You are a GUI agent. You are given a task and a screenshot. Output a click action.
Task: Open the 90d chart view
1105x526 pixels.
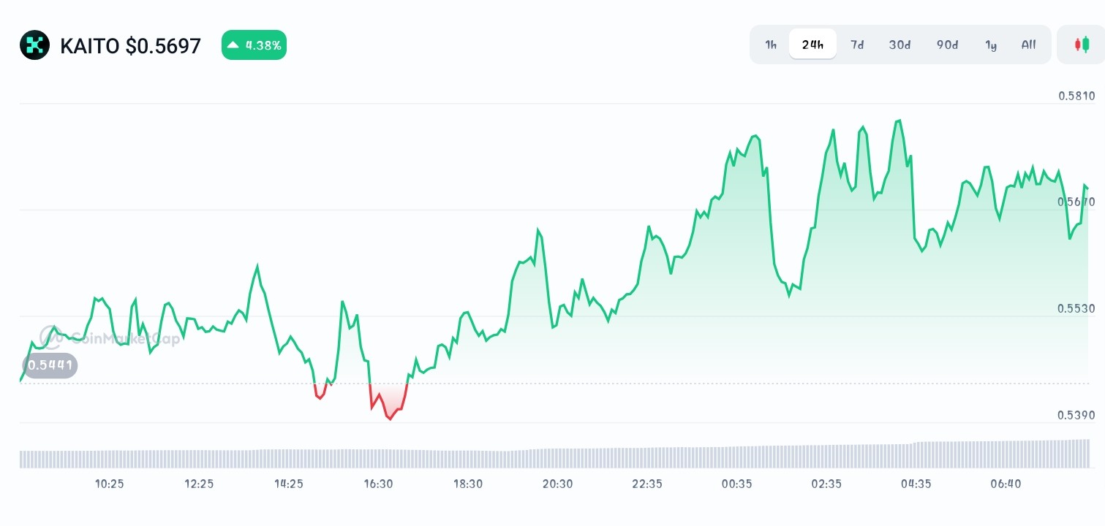point(946,45)
